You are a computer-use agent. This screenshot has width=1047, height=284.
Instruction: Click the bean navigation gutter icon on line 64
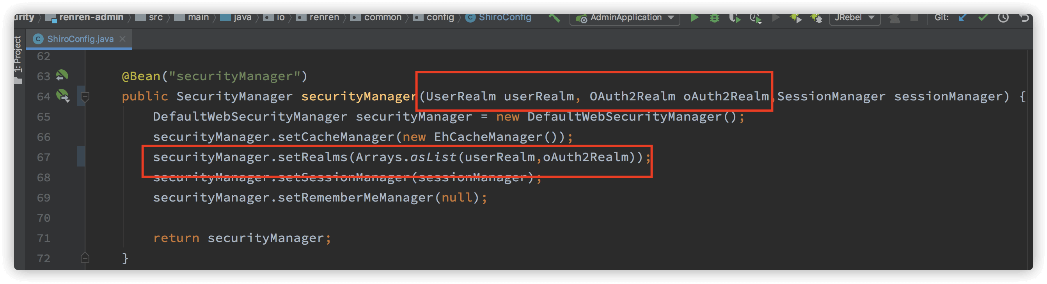(x=63, y=96)
